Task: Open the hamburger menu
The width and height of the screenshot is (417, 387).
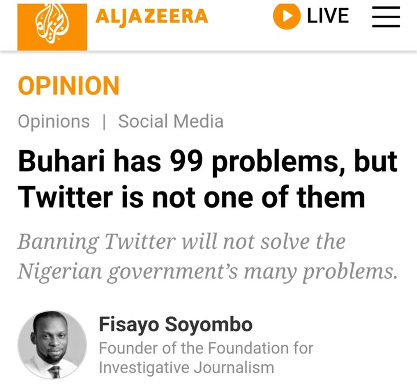Action: [x=386, y=17]
